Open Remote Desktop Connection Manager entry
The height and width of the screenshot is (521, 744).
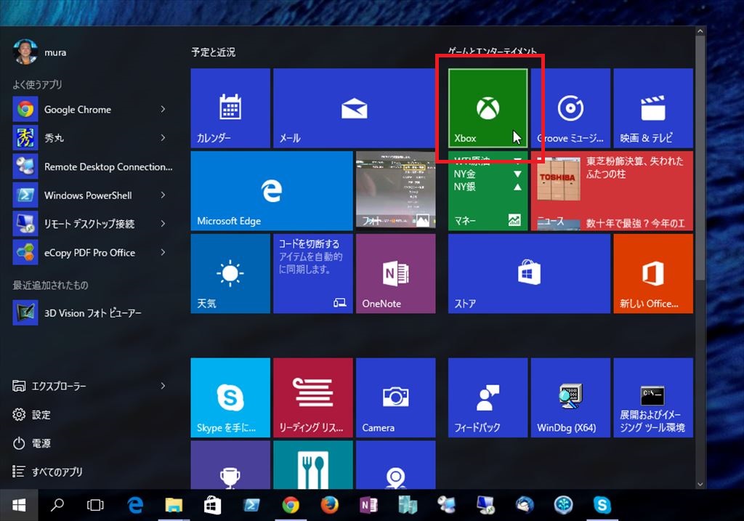[93, 166]
